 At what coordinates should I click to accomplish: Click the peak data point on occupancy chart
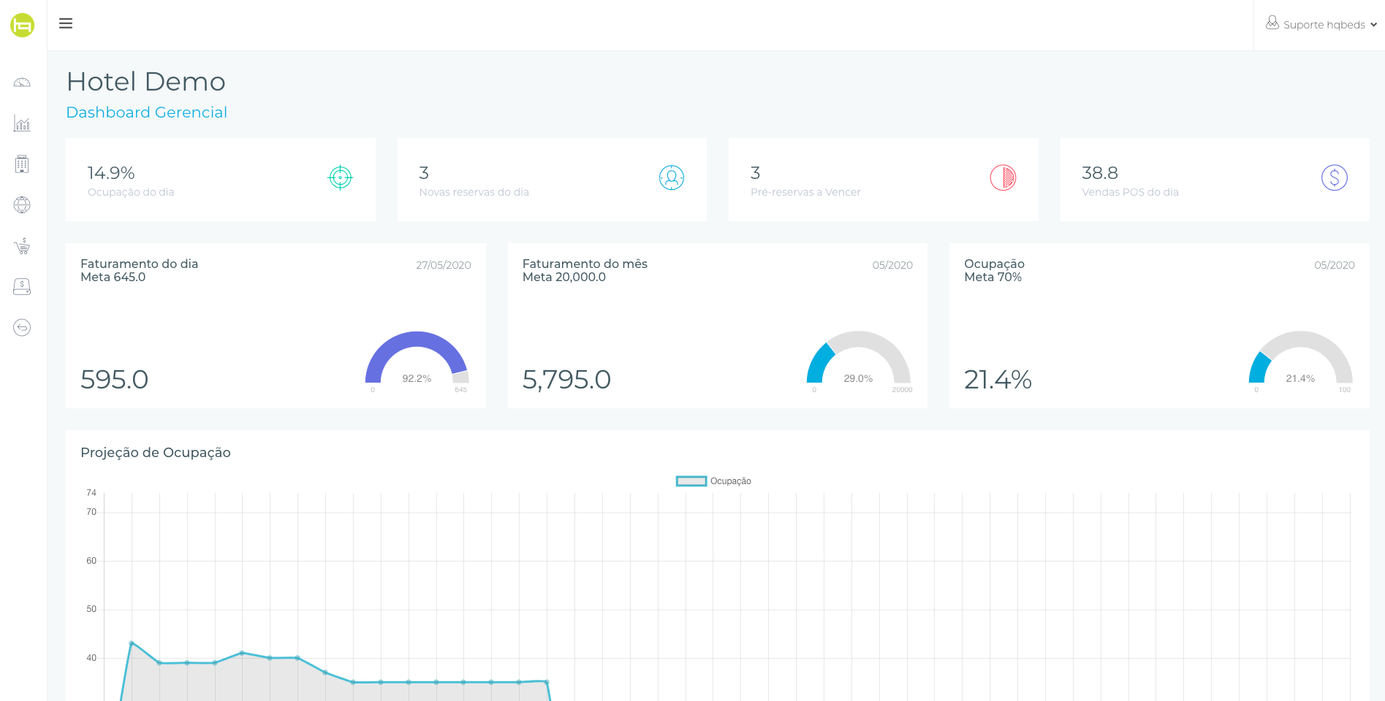click(132, 643)
